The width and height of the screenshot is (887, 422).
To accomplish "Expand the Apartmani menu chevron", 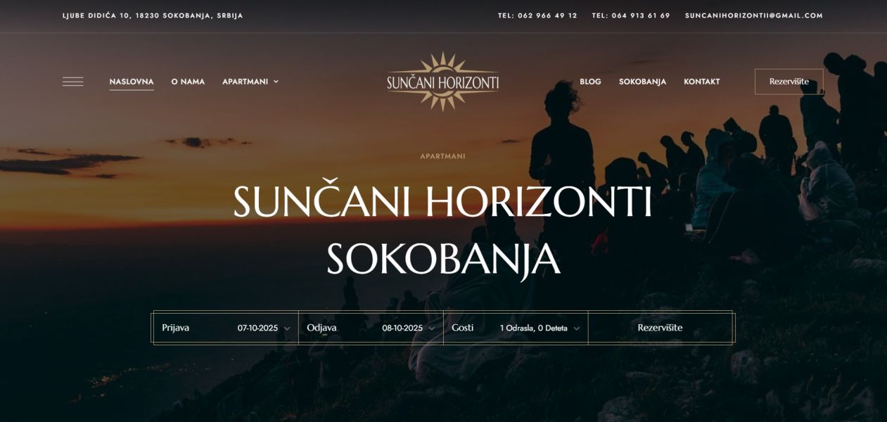I will pos(276,82).
